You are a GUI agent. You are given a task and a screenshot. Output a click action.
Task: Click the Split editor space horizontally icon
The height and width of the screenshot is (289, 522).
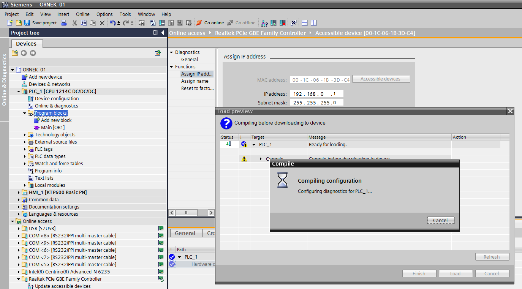click(x=304, y=23)
